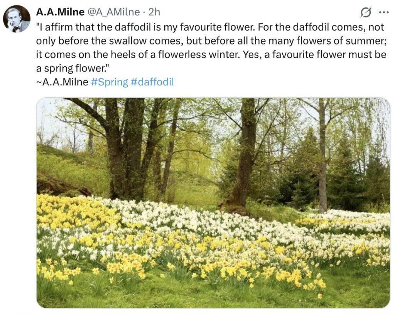This screenshot has width=395, height=314.
Task: Click the 2h post timestamp
Action: (154, 12)
